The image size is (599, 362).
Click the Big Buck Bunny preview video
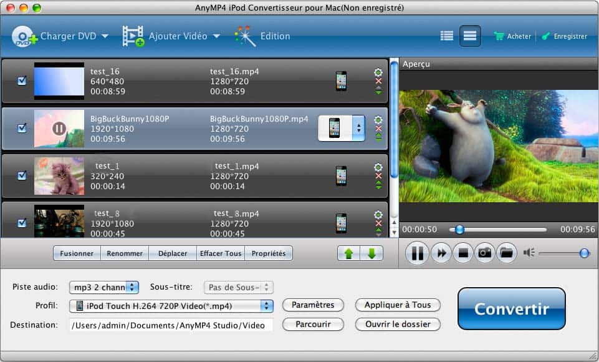499,146
